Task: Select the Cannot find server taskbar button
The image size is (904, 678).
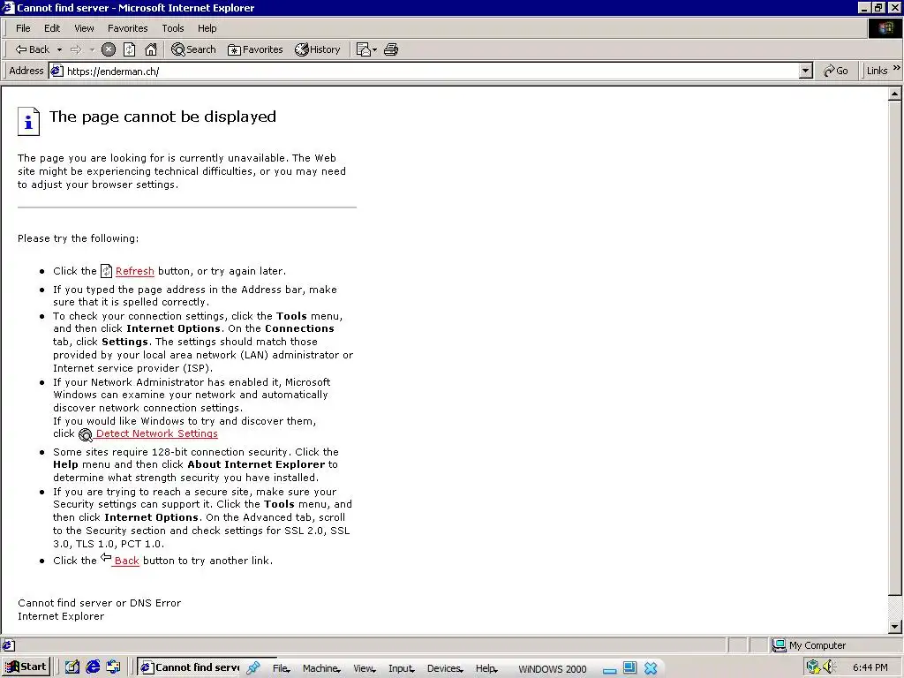Action: click(x=191, y=667)
